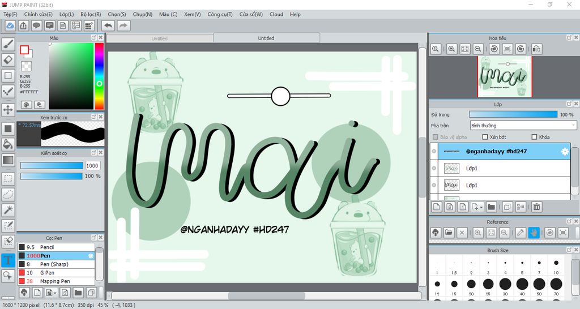Open the add-layer dropdown arrow in Lớp panel

click(x=481, y=207)
